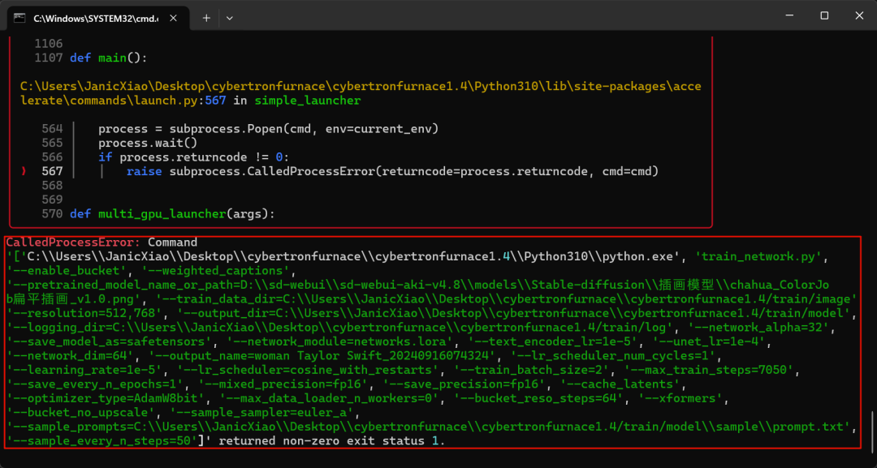Click 'def multi_gpu_launcher(args):' text

pos(172,214)
